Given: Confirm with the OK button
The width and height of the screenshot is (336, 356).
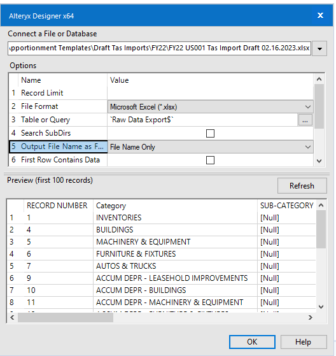Looking at the screenshot, I should pos(252,342).
